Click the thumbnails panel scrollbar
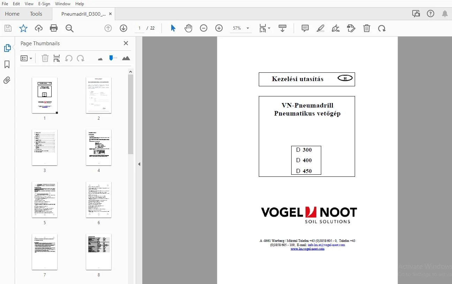452x284 pixels. click(131, 114)
